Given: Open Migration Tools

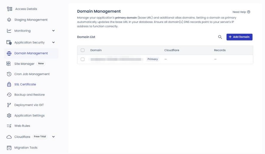Looking at the screenshot, I should pyautogui.click(x=26, y=148).
